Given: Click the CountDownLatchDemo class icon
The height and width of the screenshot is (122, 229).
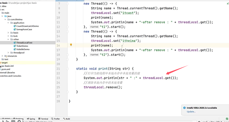Looking at the screenshot, I should pos(15,26).
